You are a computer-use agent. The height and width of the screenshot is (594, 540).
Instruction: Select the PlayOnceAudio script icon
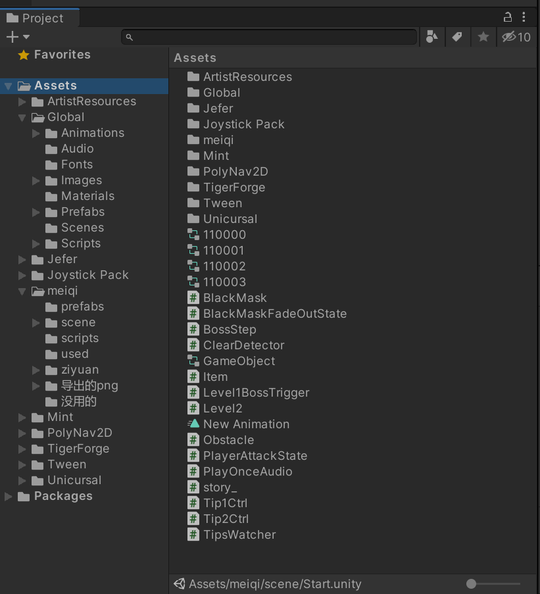(193, 471)
